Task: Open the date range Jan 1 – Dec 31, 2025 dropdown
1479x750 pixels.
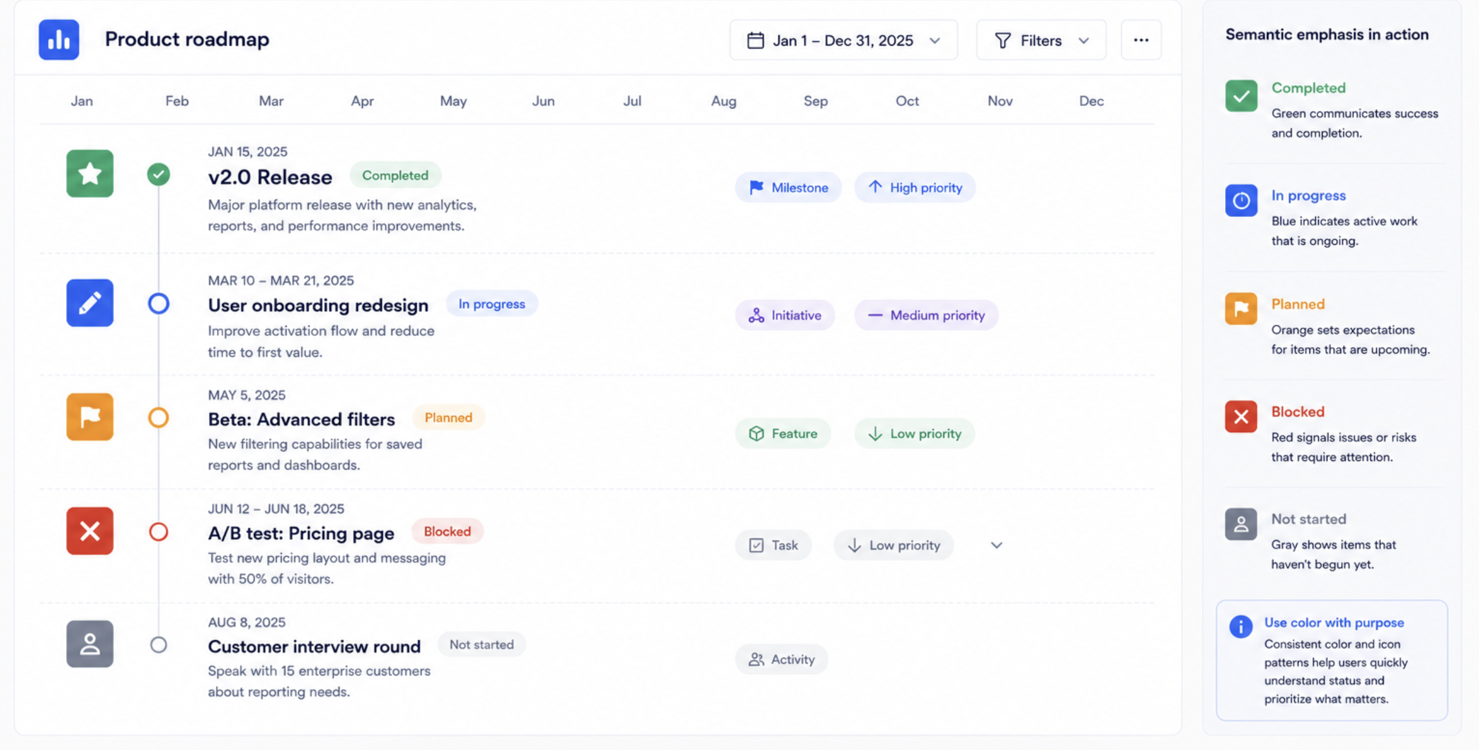Action: (843, 40)
